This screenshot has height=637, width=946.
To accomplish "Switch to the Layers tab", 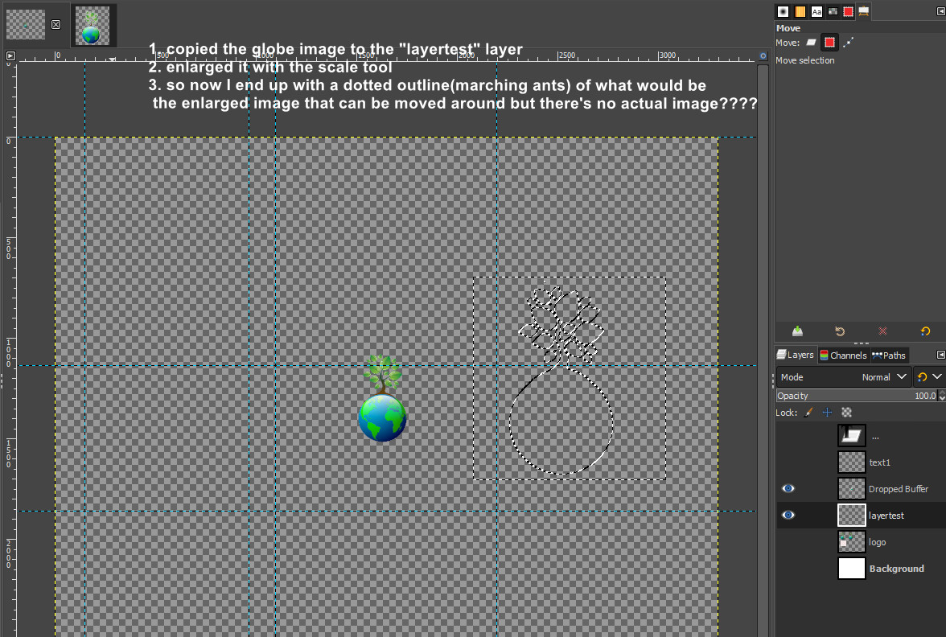I will point(796,355).
